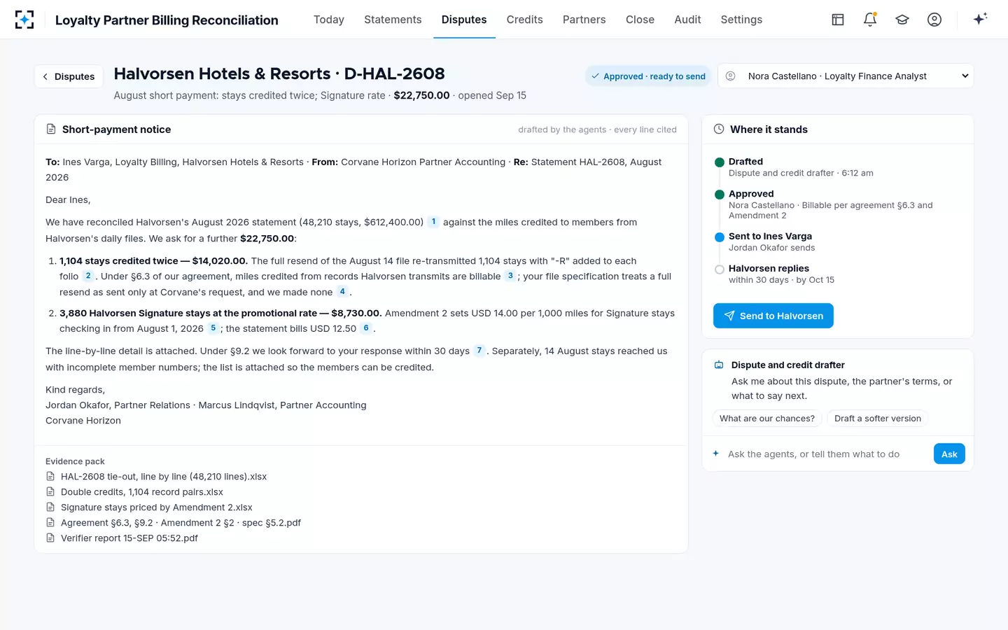Screen dimensions: 1008x630
Task: Switch to the Today tab
Action: [x=329, y=20]
